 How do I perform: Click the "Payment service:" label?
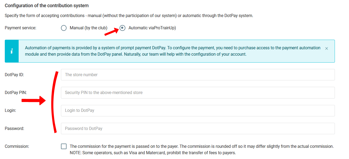coord(20,28)
